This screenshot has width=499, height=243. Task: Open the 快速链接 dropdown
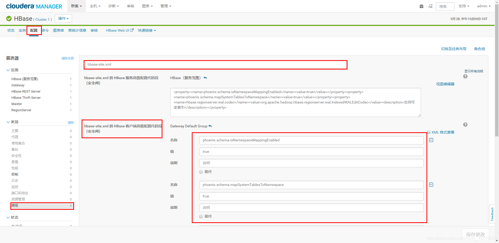point(147,30)
